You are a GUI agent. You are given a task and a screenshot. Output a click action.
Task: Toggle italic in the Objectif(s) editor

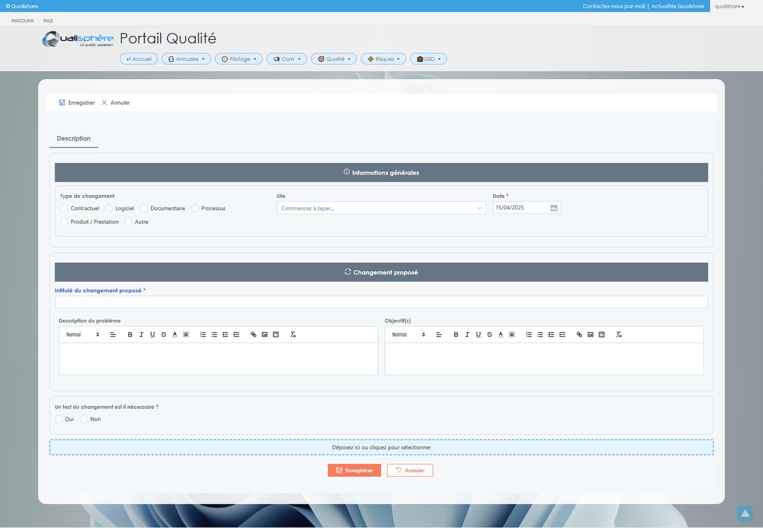click(x=467, y=335)
